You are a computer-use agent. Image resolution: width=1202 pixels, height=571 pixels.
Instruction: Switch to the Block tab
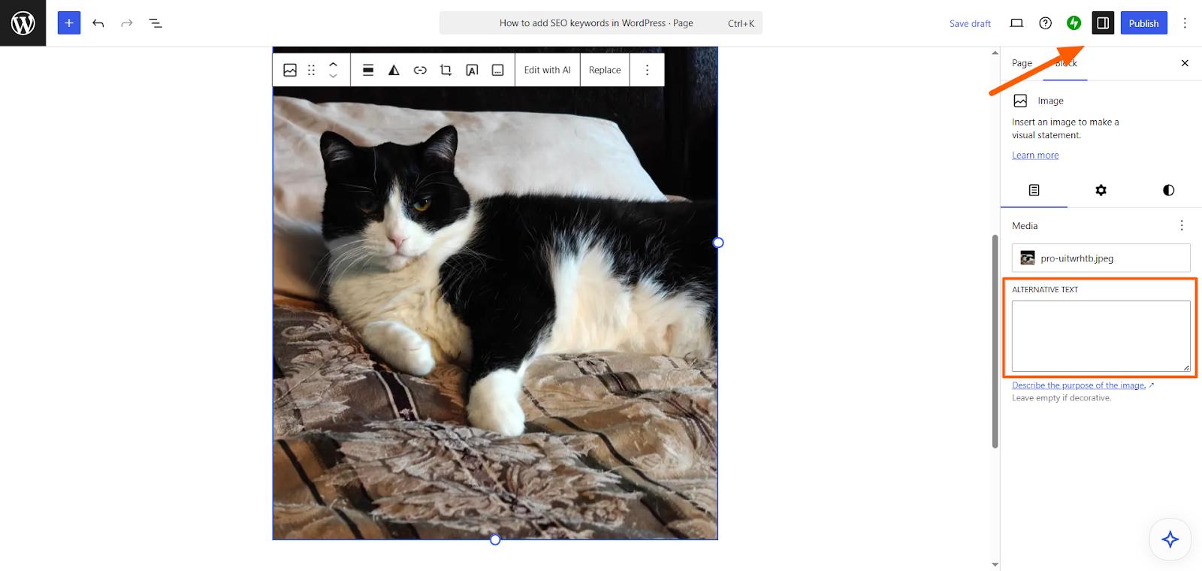pos(1066,63)
